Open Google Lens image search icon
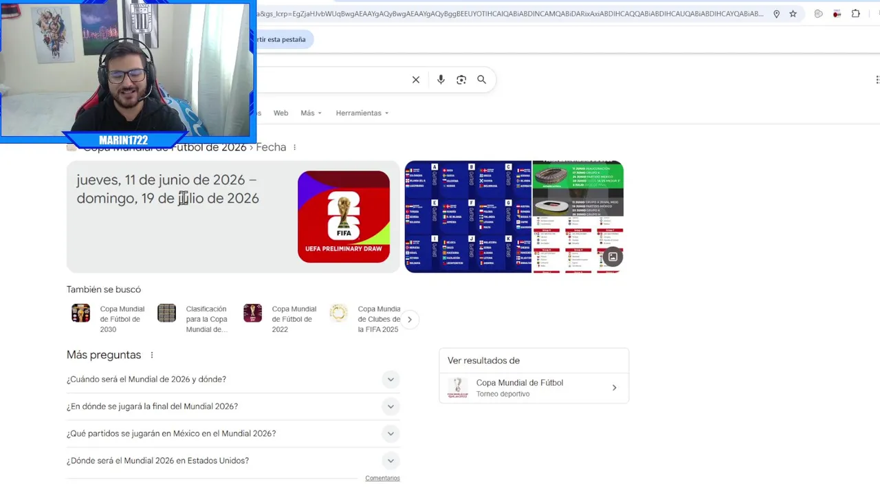The image size is (880, 495). 461,80
